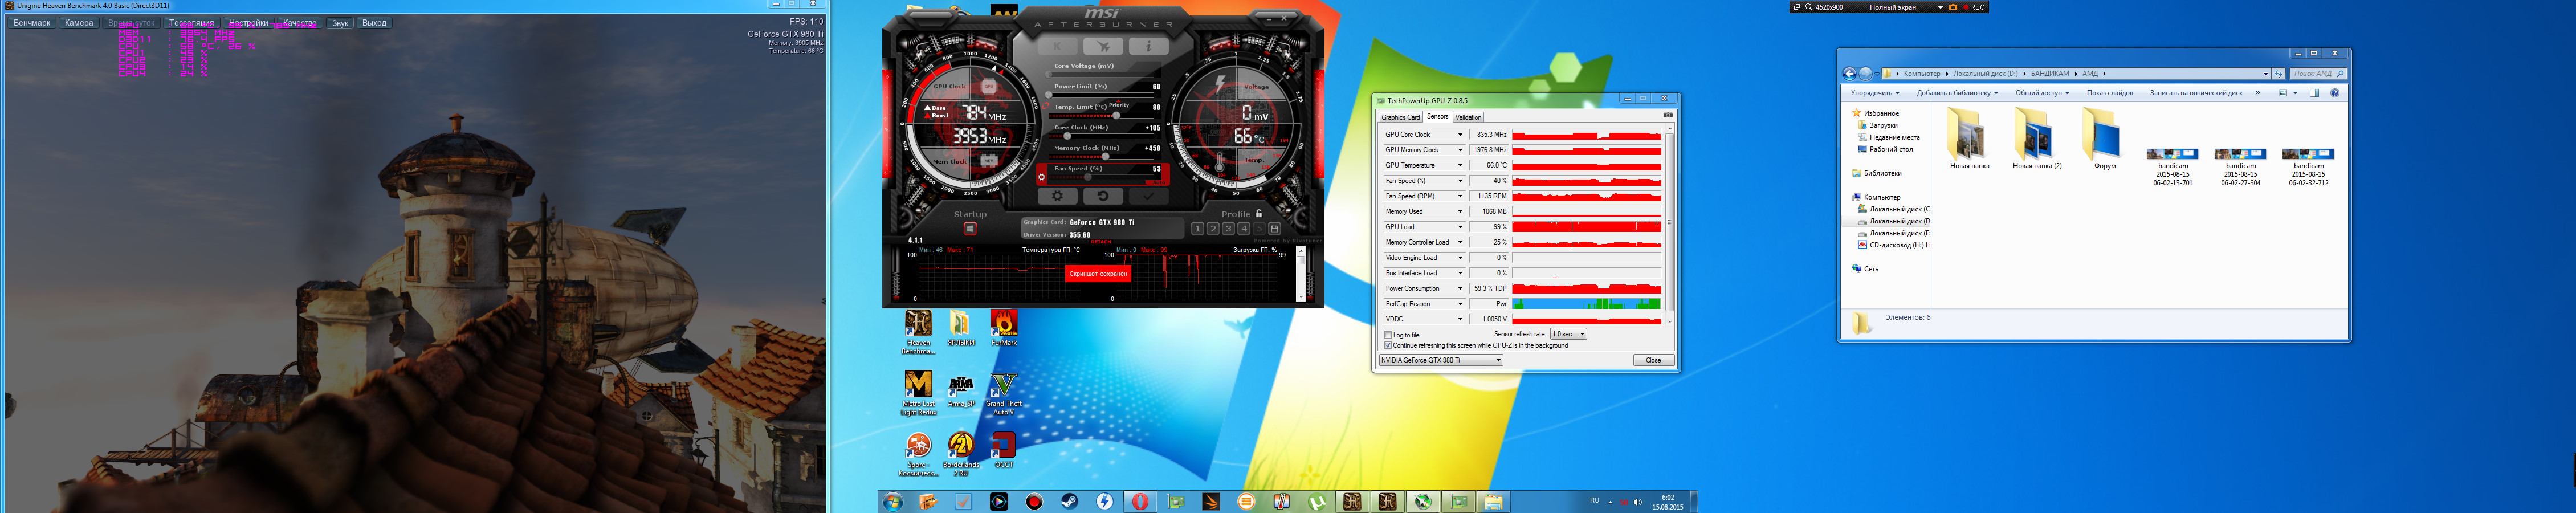
Task: Select Afterburner profile slot 3
Action: [x=1228, y=229]
